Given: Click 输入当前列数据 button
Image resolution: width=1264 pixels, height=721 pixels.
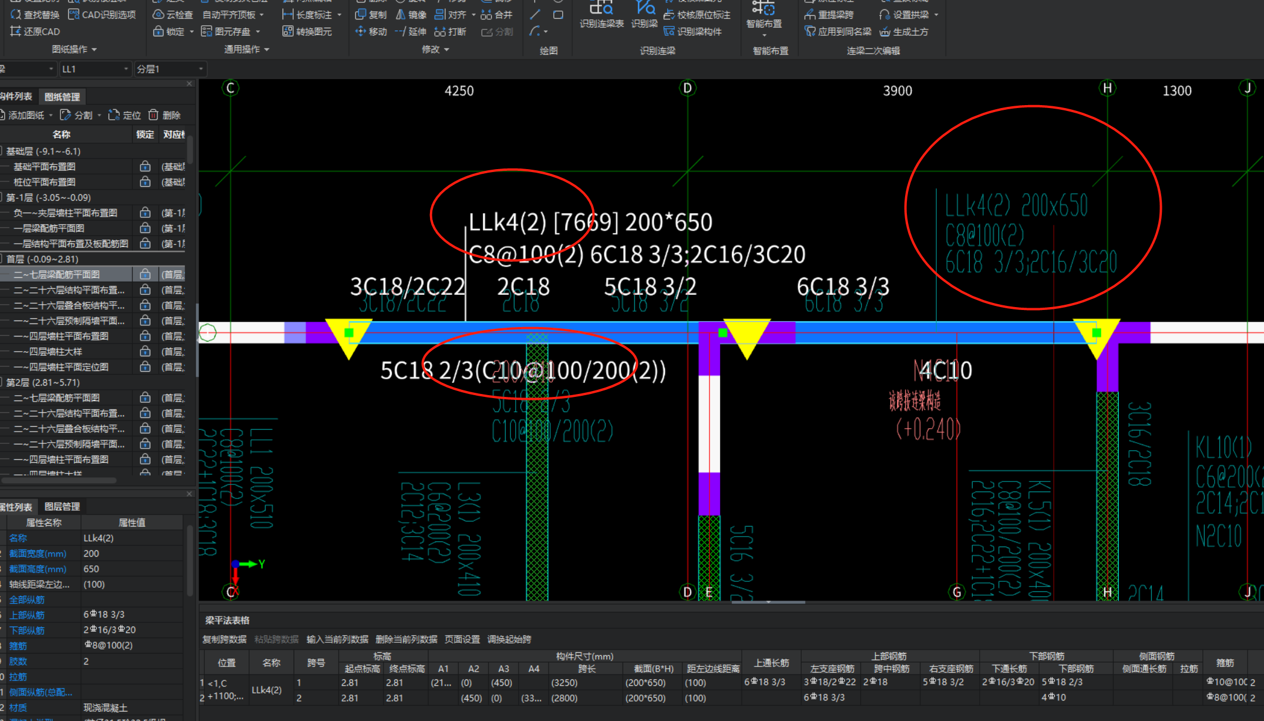Looking at the screenshot, I should point(337,639).
